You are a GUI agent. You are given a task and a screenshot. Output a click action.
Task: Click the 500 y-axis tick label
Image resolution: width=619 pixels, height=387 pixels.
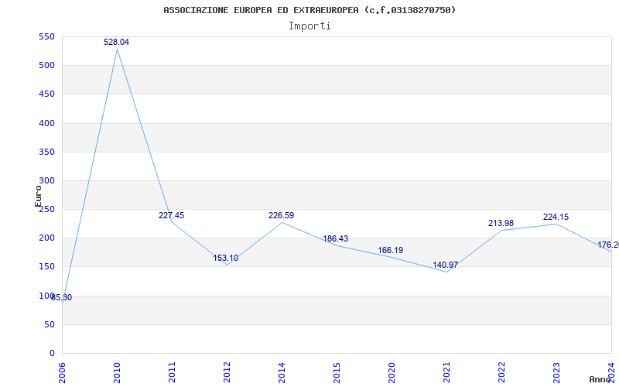pos(46,66)
